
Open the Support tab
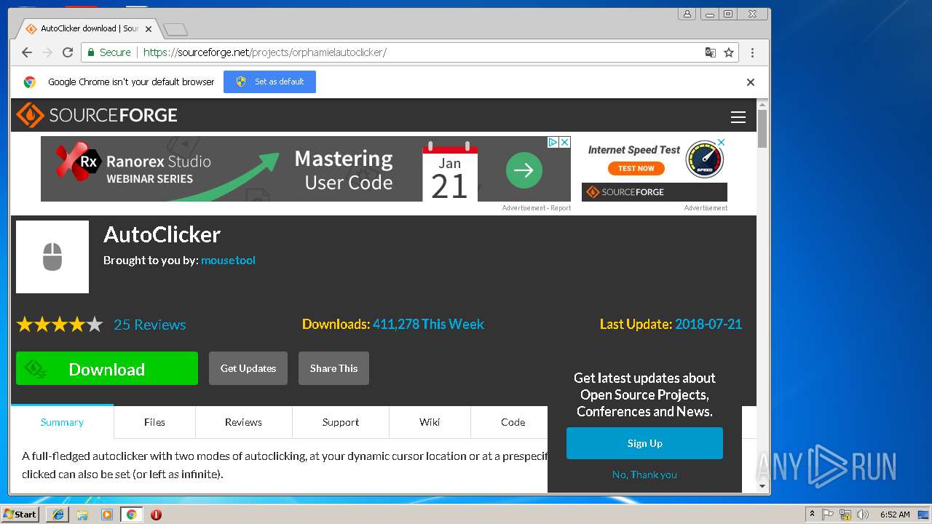(x=341, y=422)
